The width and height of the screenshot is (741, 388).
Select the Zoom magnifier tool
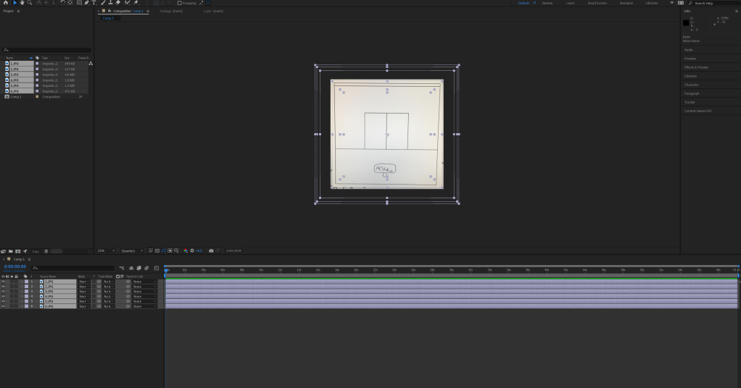point(30,3)
